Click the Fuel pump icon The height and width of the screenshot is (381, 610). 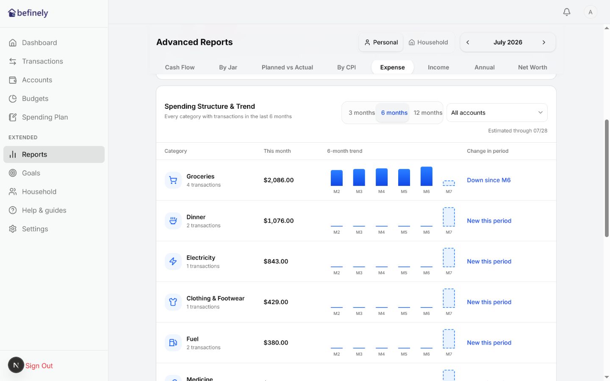[x=173, y=343]
